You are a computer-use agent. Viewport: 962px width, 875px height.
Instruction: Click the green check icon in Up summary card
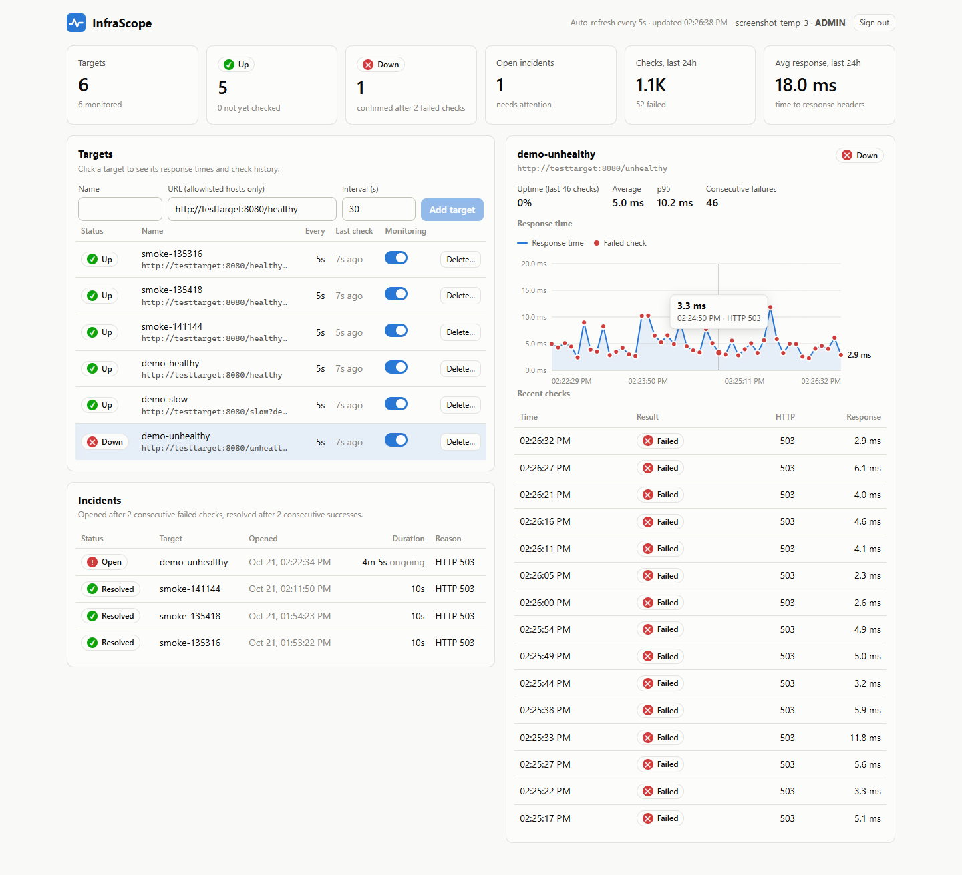pos(229,65)
